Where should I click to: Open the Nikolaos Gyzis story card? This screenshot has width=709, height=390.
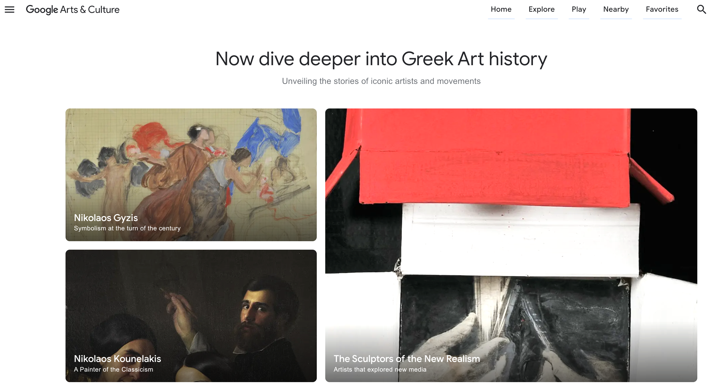coord(191,175)
